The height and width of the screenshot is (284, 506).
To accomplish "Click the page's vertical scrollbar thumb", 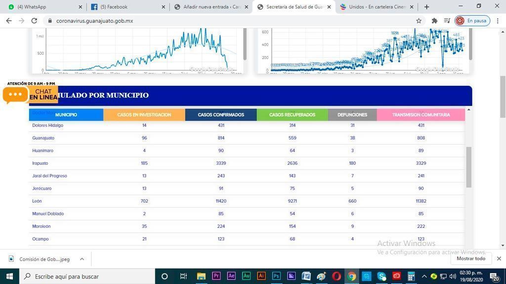I will 503,97.
